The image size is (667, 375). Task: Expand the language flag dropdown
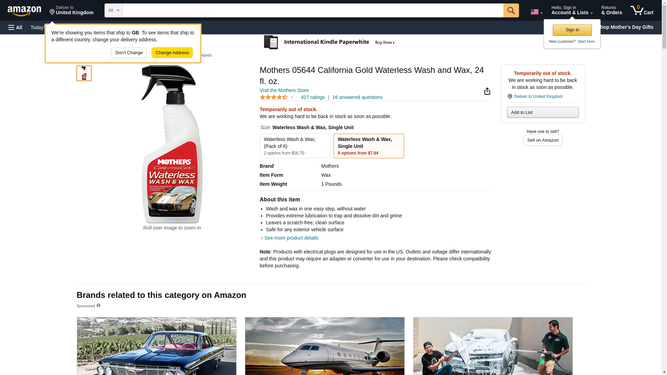(536, 12)
